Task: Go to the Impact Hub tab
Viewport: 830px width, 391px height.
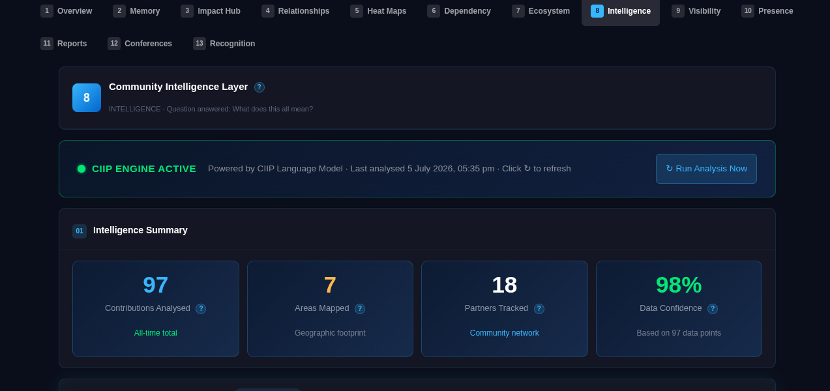Action: tap(211, 11)
